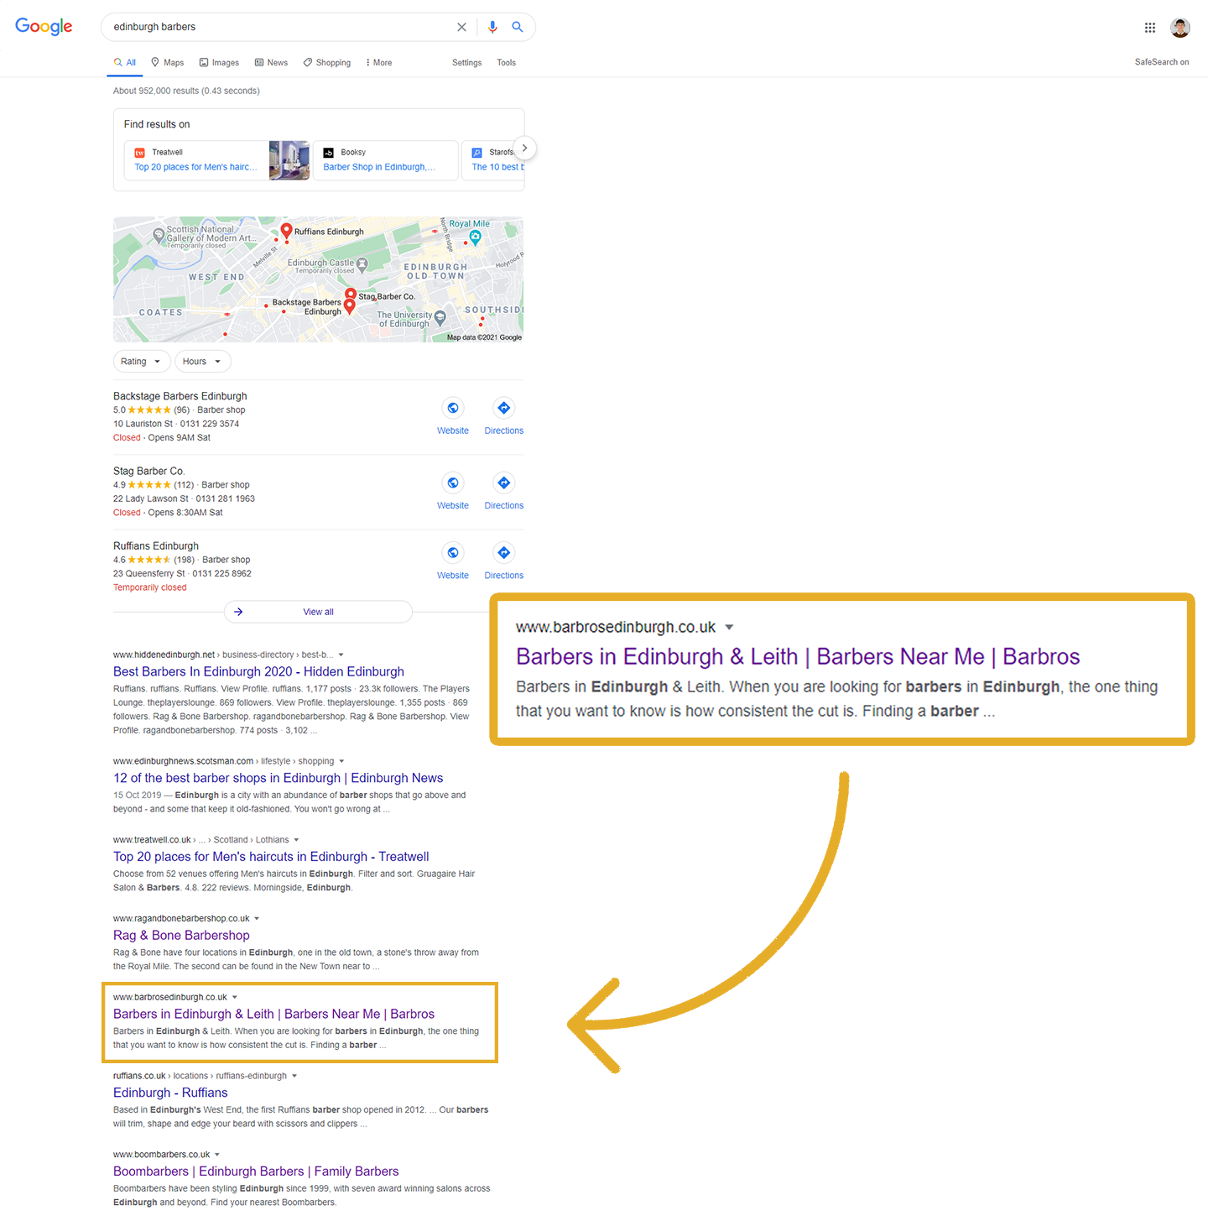Click the search query input field
The height and width of the screenshot is (1221, 1208).
click(x=281, y=27)
